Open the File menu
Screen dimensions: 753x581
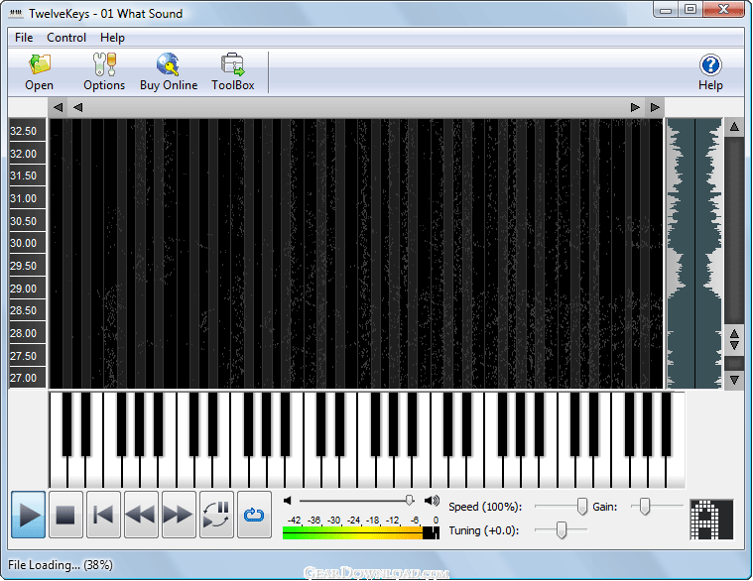tap(24, 38)
